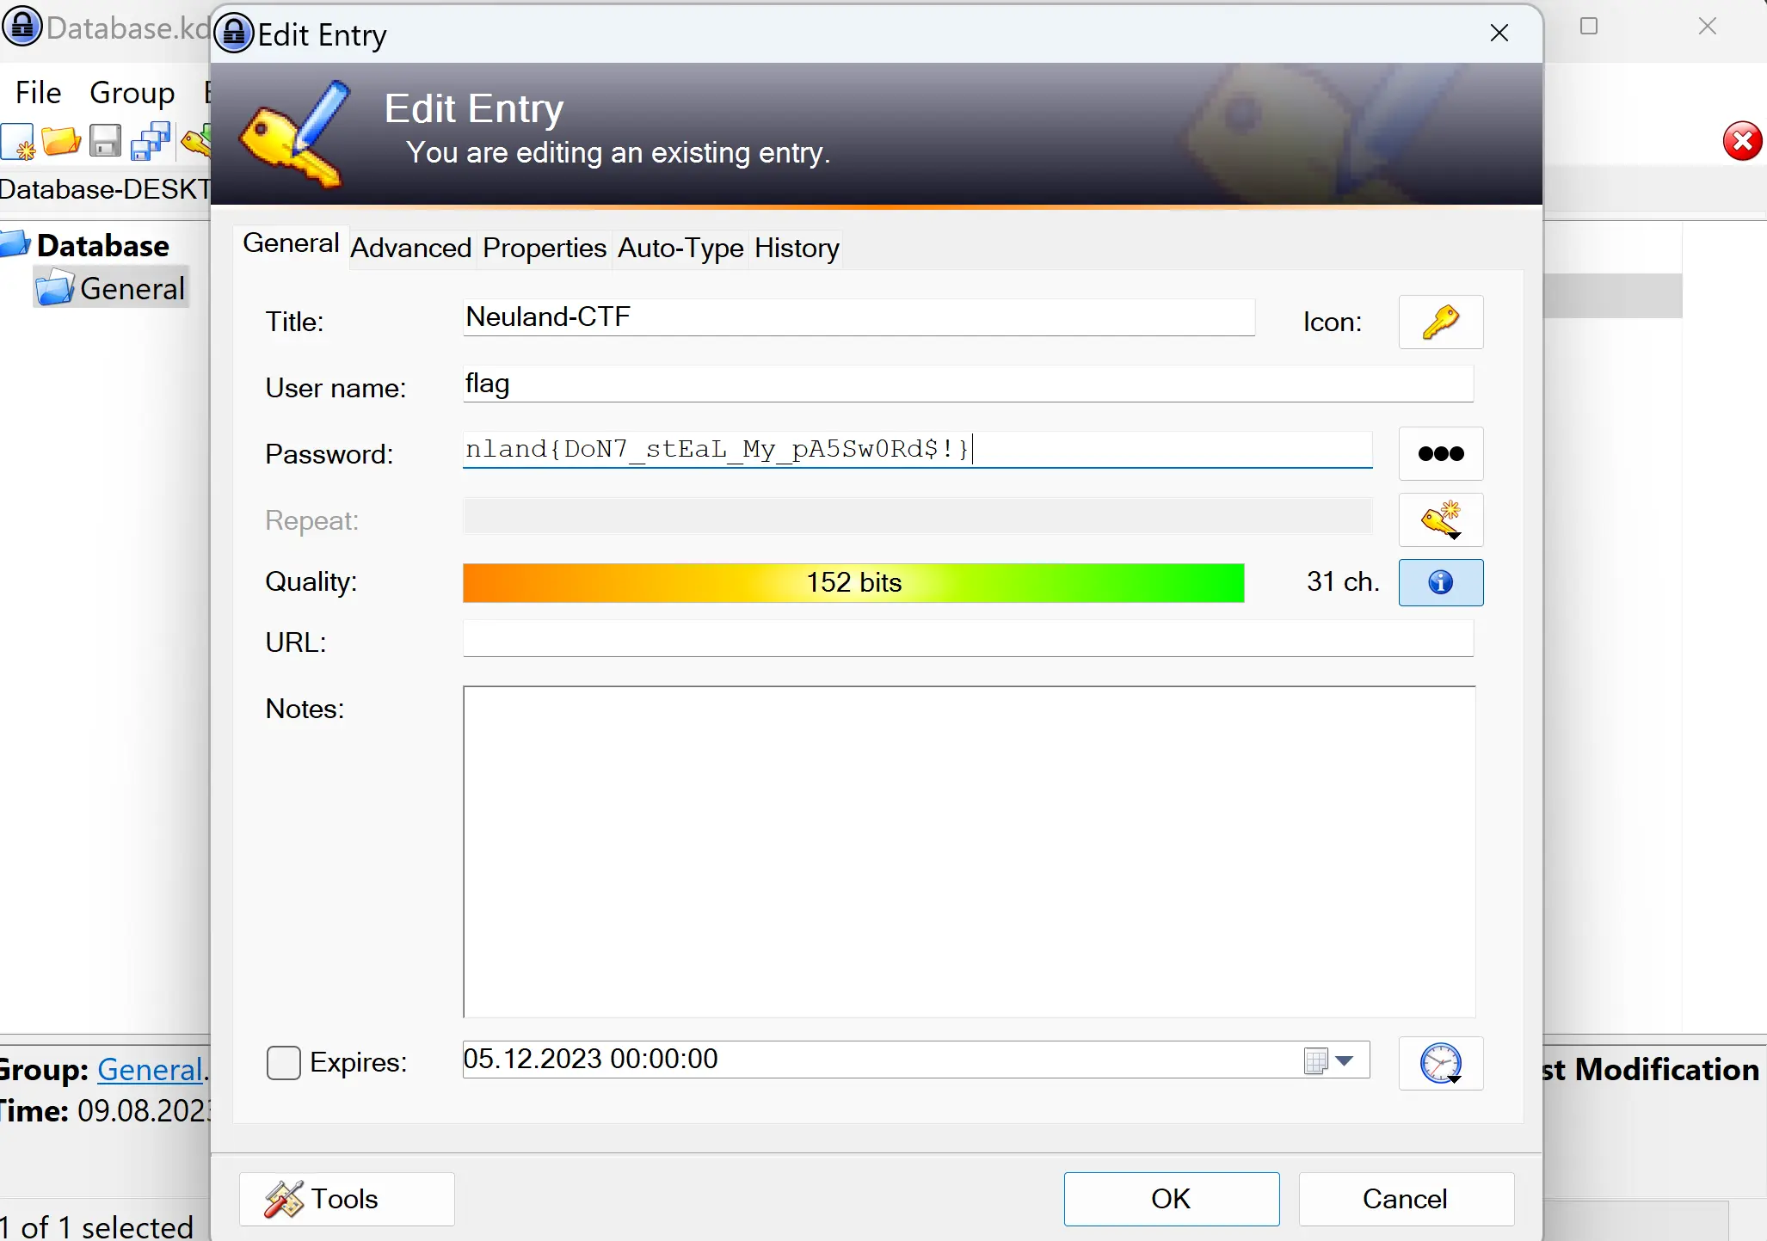Switch to the Auto-Type tab

click(680, 249)
